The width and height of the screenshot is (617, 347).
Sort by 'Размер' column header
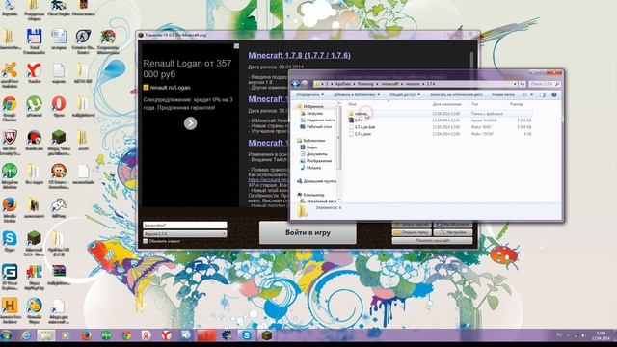pos(517,104)
